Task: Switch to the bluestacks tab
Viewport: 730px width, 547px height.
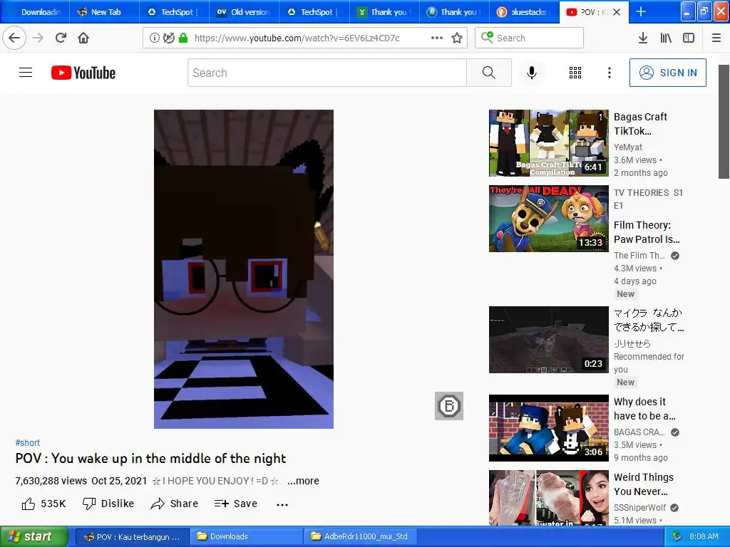Action: point(524,12)
